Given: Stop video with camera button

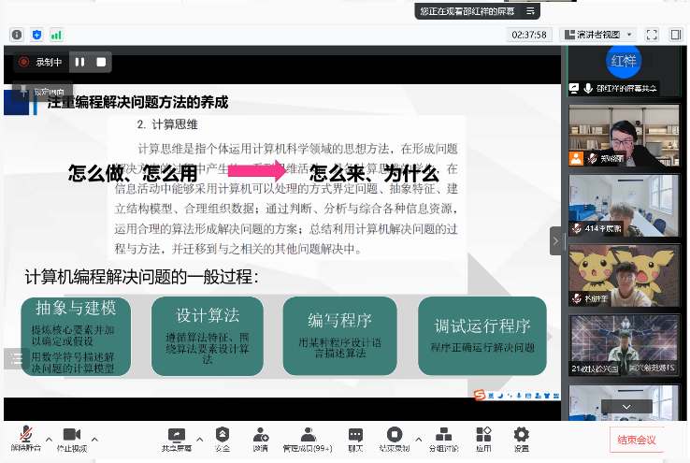Looking at the screenshot, I should pos(72,435).
